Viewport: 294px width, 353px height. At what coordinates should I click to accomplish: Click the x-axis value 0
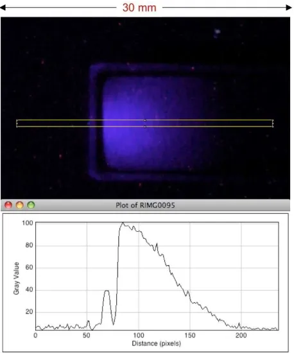coord(35,336)
